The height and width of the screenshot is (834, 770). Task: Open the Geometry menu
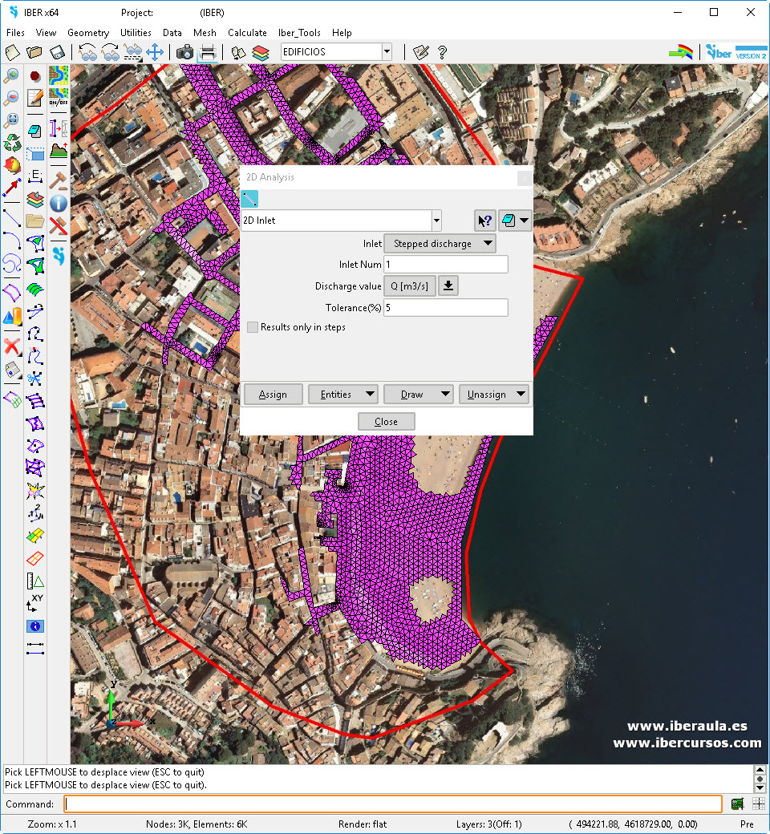coord(88,32)
